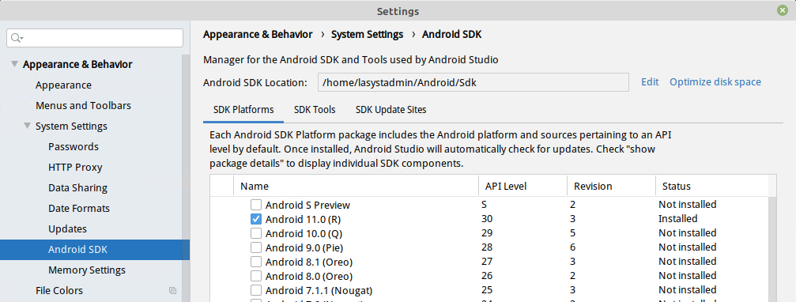
Task: Sort the table by Status column header
Action: click(711, 187)
